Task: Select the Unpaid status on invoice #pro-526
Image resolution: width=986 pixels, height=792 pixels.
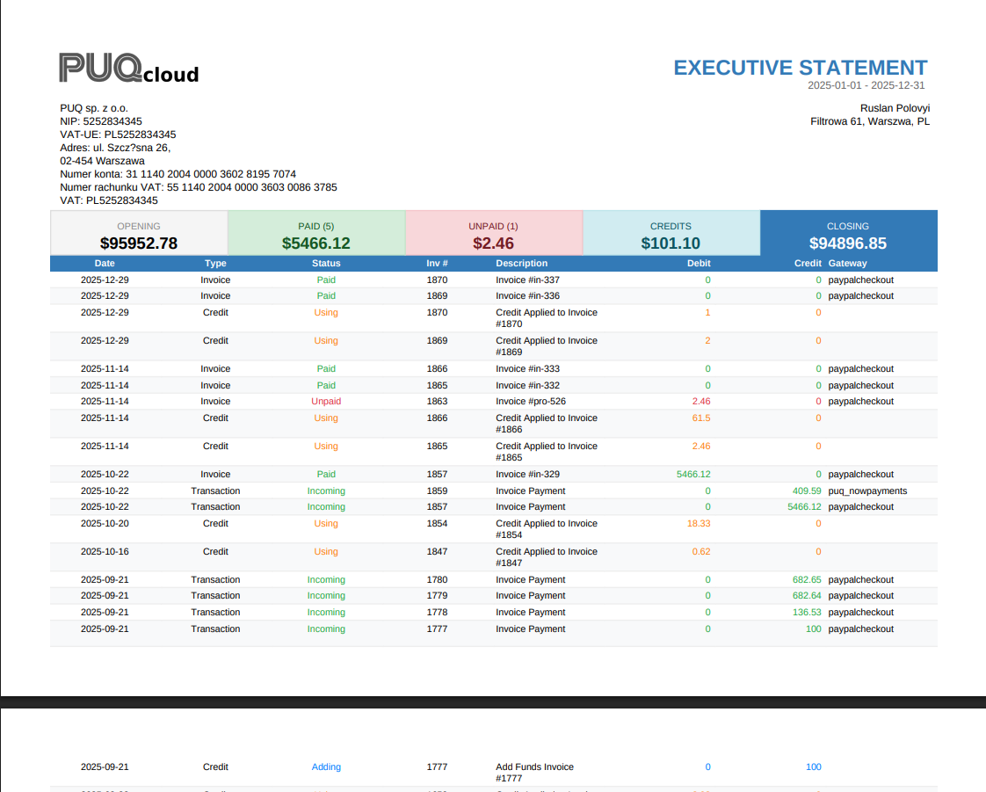Action: click(x=326, y=401)
